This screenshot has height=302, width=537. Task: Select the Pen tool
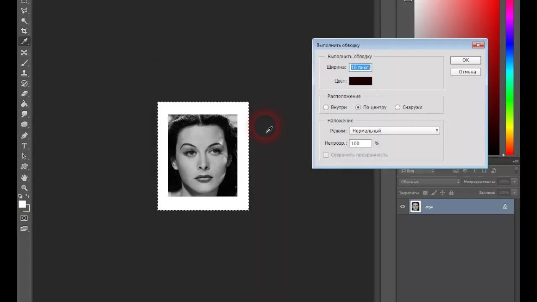click(x=24, y=135)
